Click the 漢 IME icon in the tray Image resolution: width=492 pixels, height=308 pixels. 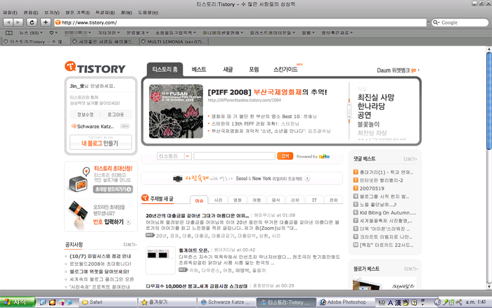[398, 302]
